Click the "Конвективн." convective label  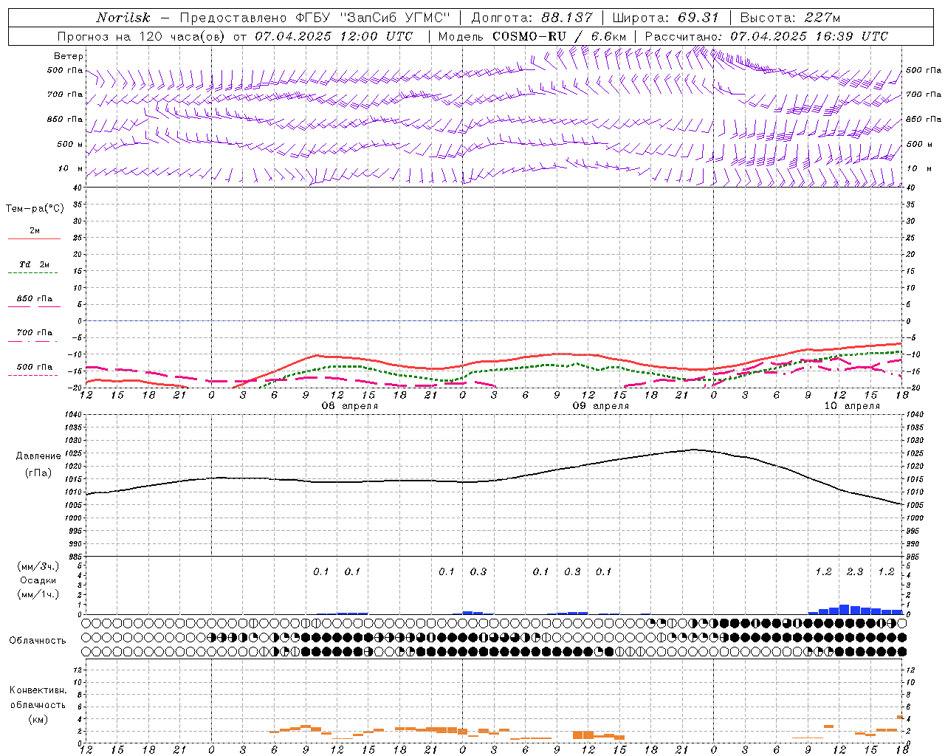(38, 690)
